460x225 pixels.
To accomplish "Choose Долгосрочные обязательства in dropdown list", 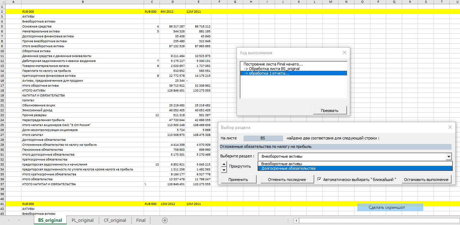I will 355,168.
